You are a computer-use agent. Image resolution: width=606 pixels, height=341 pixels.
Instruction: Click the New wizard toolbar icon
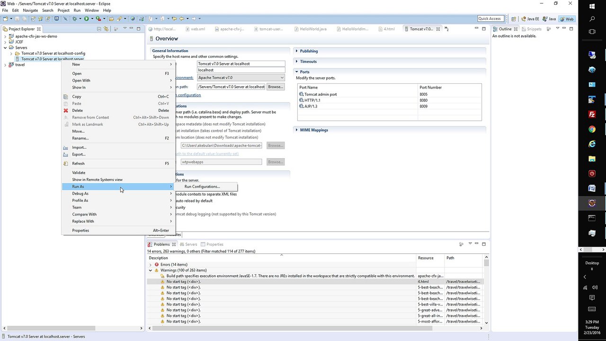pyautogui.click(x=6, y=18)
